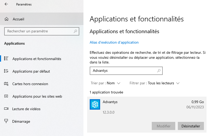Select the Advantys app name in the list
Image resolution: width=212 pixels, height=136 pixels.
coord(110,102)
